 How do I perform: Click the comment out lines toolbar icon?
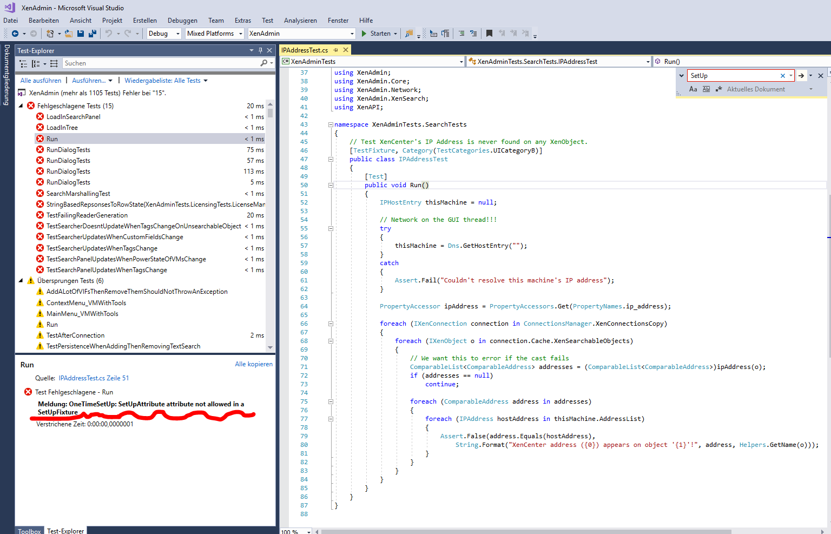[x=461, y=34]
